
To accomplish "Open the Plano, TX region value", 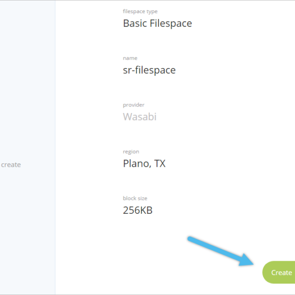I will (x=144, y=163).
